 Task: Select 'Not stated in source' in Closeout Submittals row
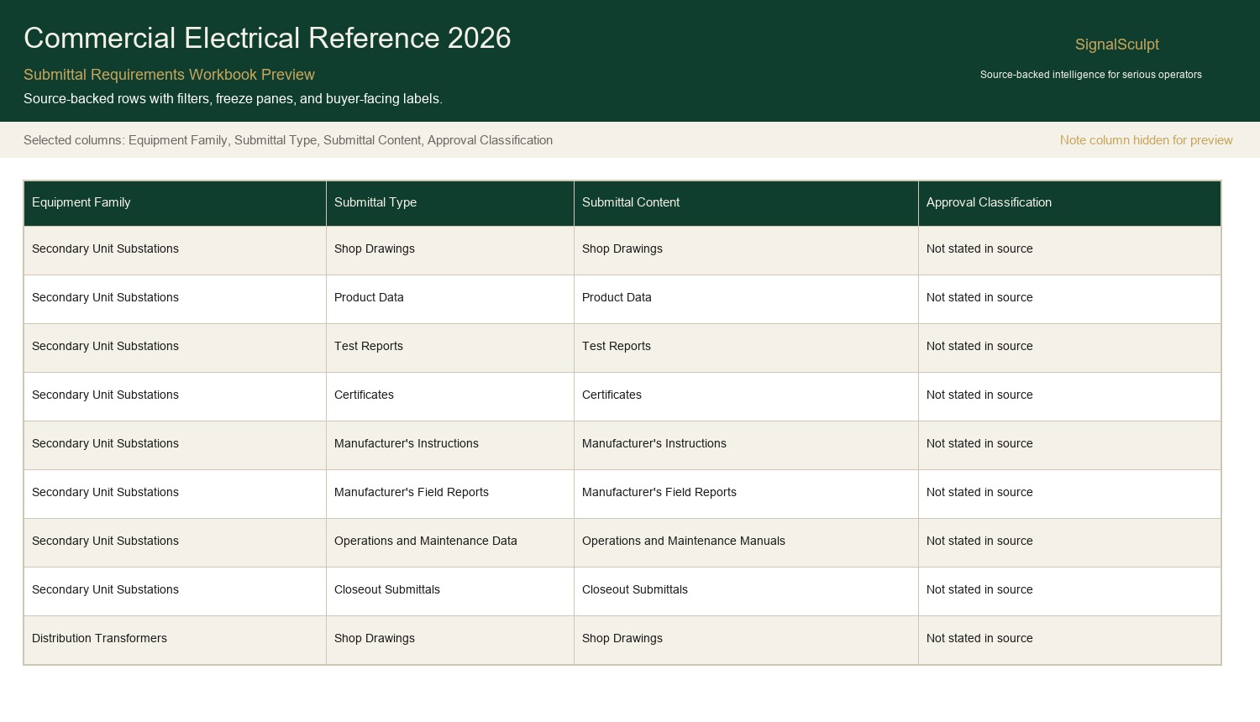[x=1069, y=591]
